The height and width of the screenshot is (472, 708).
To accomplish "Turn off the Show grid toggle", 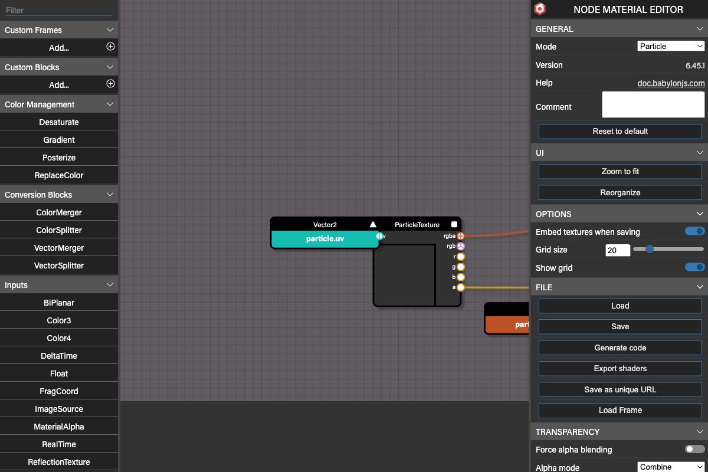I will tap(694, 267).
